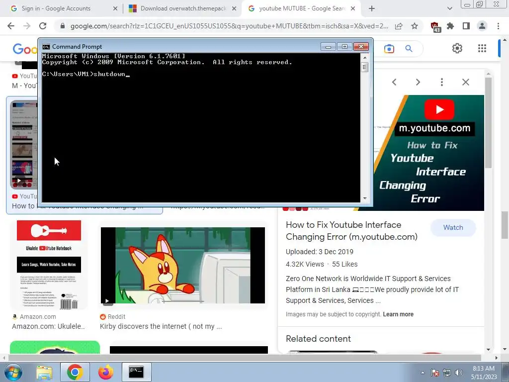Screen dimensions: 509x382
Task: Close the image preview panel
Action: click(x=465, y=82)
